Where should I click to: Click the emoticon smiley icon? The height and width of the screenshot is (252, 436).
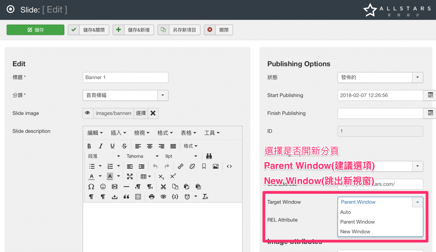tap(103, 187)
